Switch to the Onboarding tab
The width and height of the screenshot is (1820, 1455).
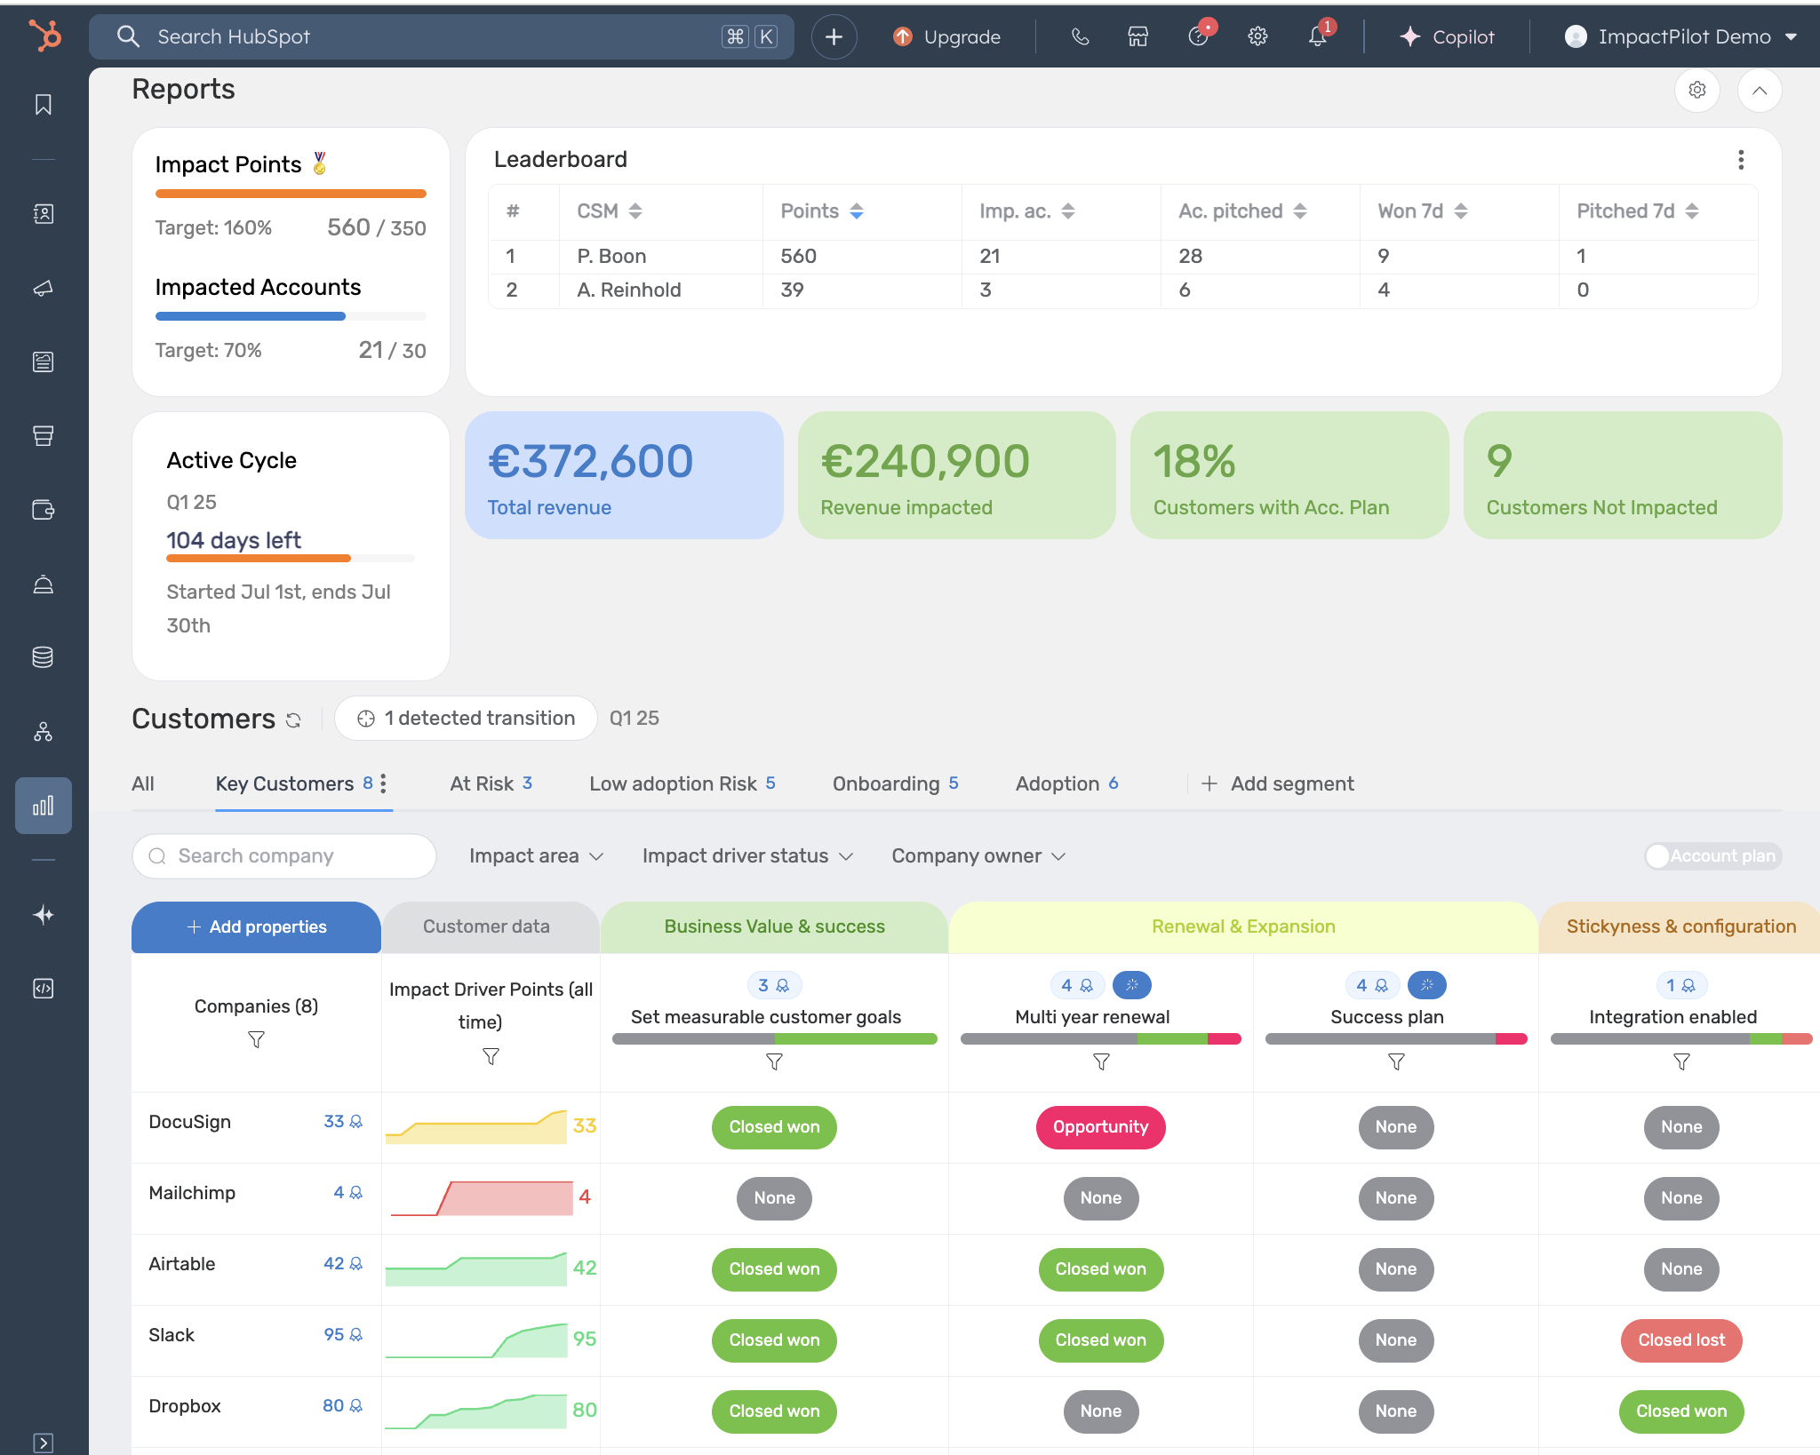(x=896, y=783)
